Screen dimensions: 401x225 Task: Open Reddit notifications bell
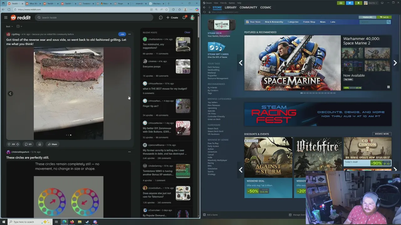184,17
